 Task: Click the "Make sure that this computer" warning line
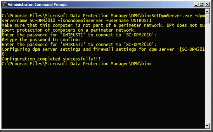tap(38, 25)
